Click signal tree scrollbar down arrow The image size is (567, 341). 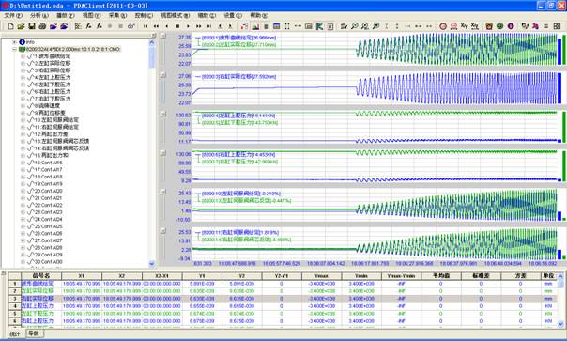(152, 264)
